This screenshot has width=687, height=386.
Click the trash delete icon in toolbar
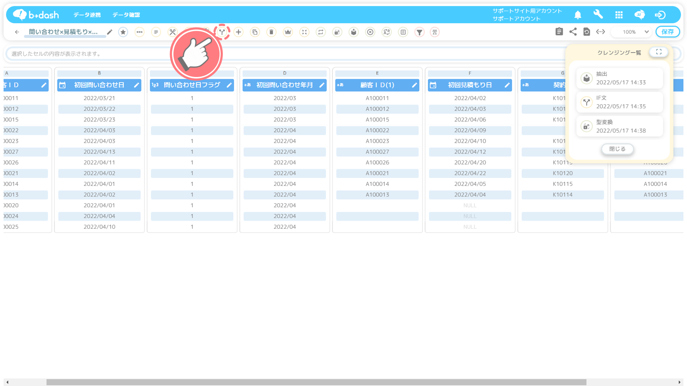tap(271, 32)
